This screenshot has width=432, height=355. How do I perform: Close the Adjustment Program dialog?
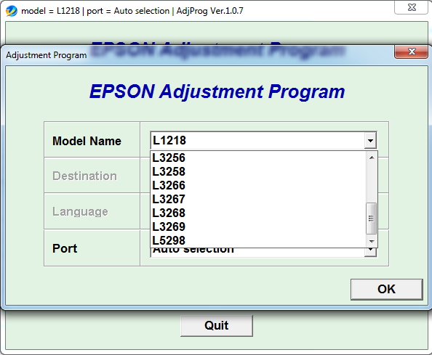[412, 52]
